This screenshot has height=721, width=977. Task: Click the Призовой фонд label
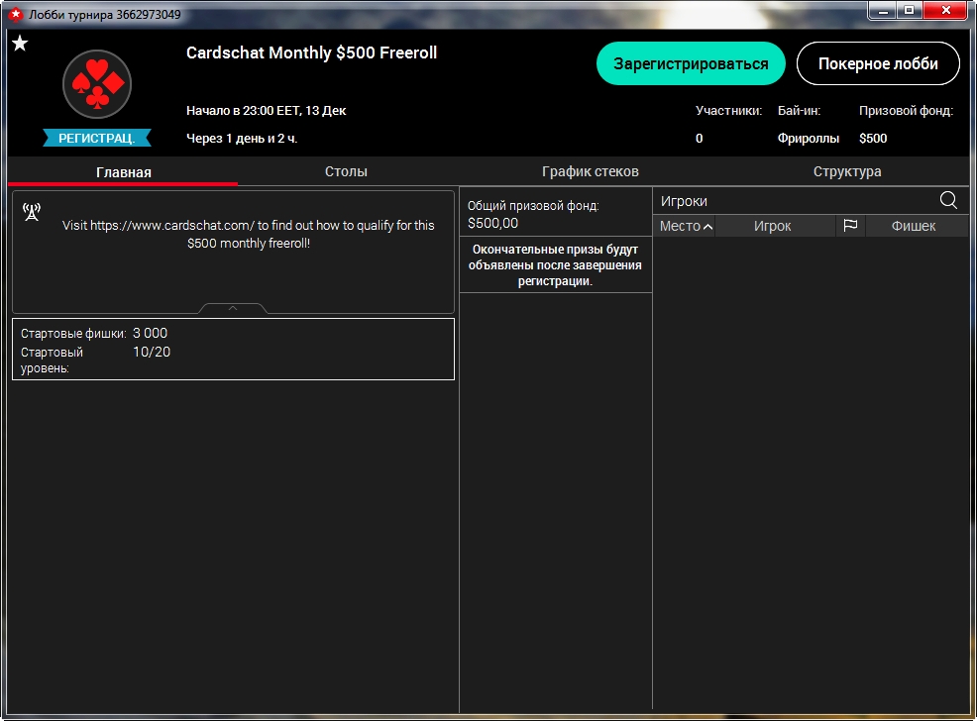click(x=906, y=111)
